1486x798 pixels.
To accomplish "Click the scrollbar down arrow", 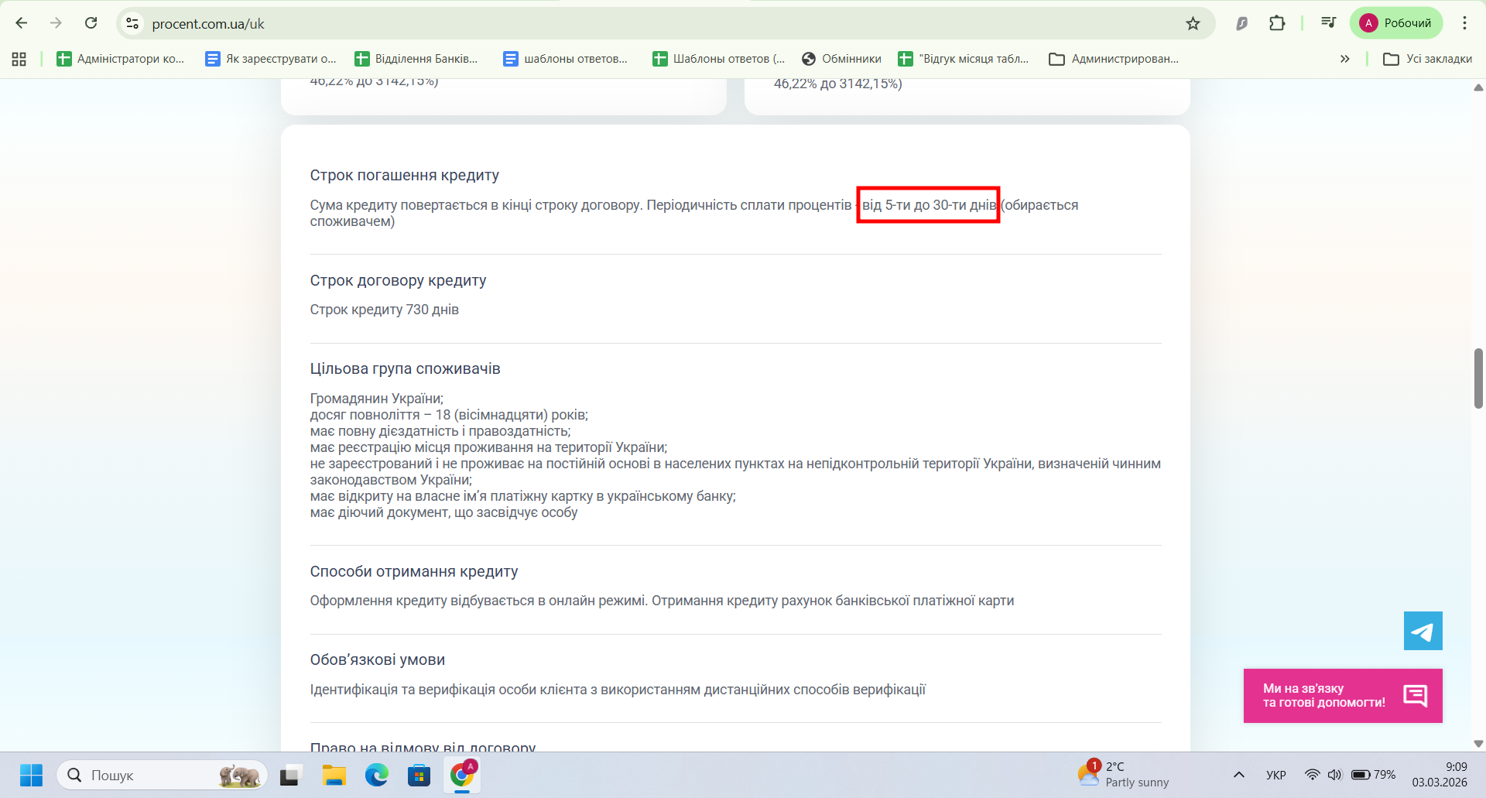I will [x=1478, y=744].
